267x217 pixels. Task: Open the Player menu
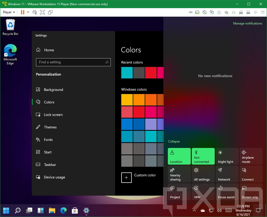point(9,12)
